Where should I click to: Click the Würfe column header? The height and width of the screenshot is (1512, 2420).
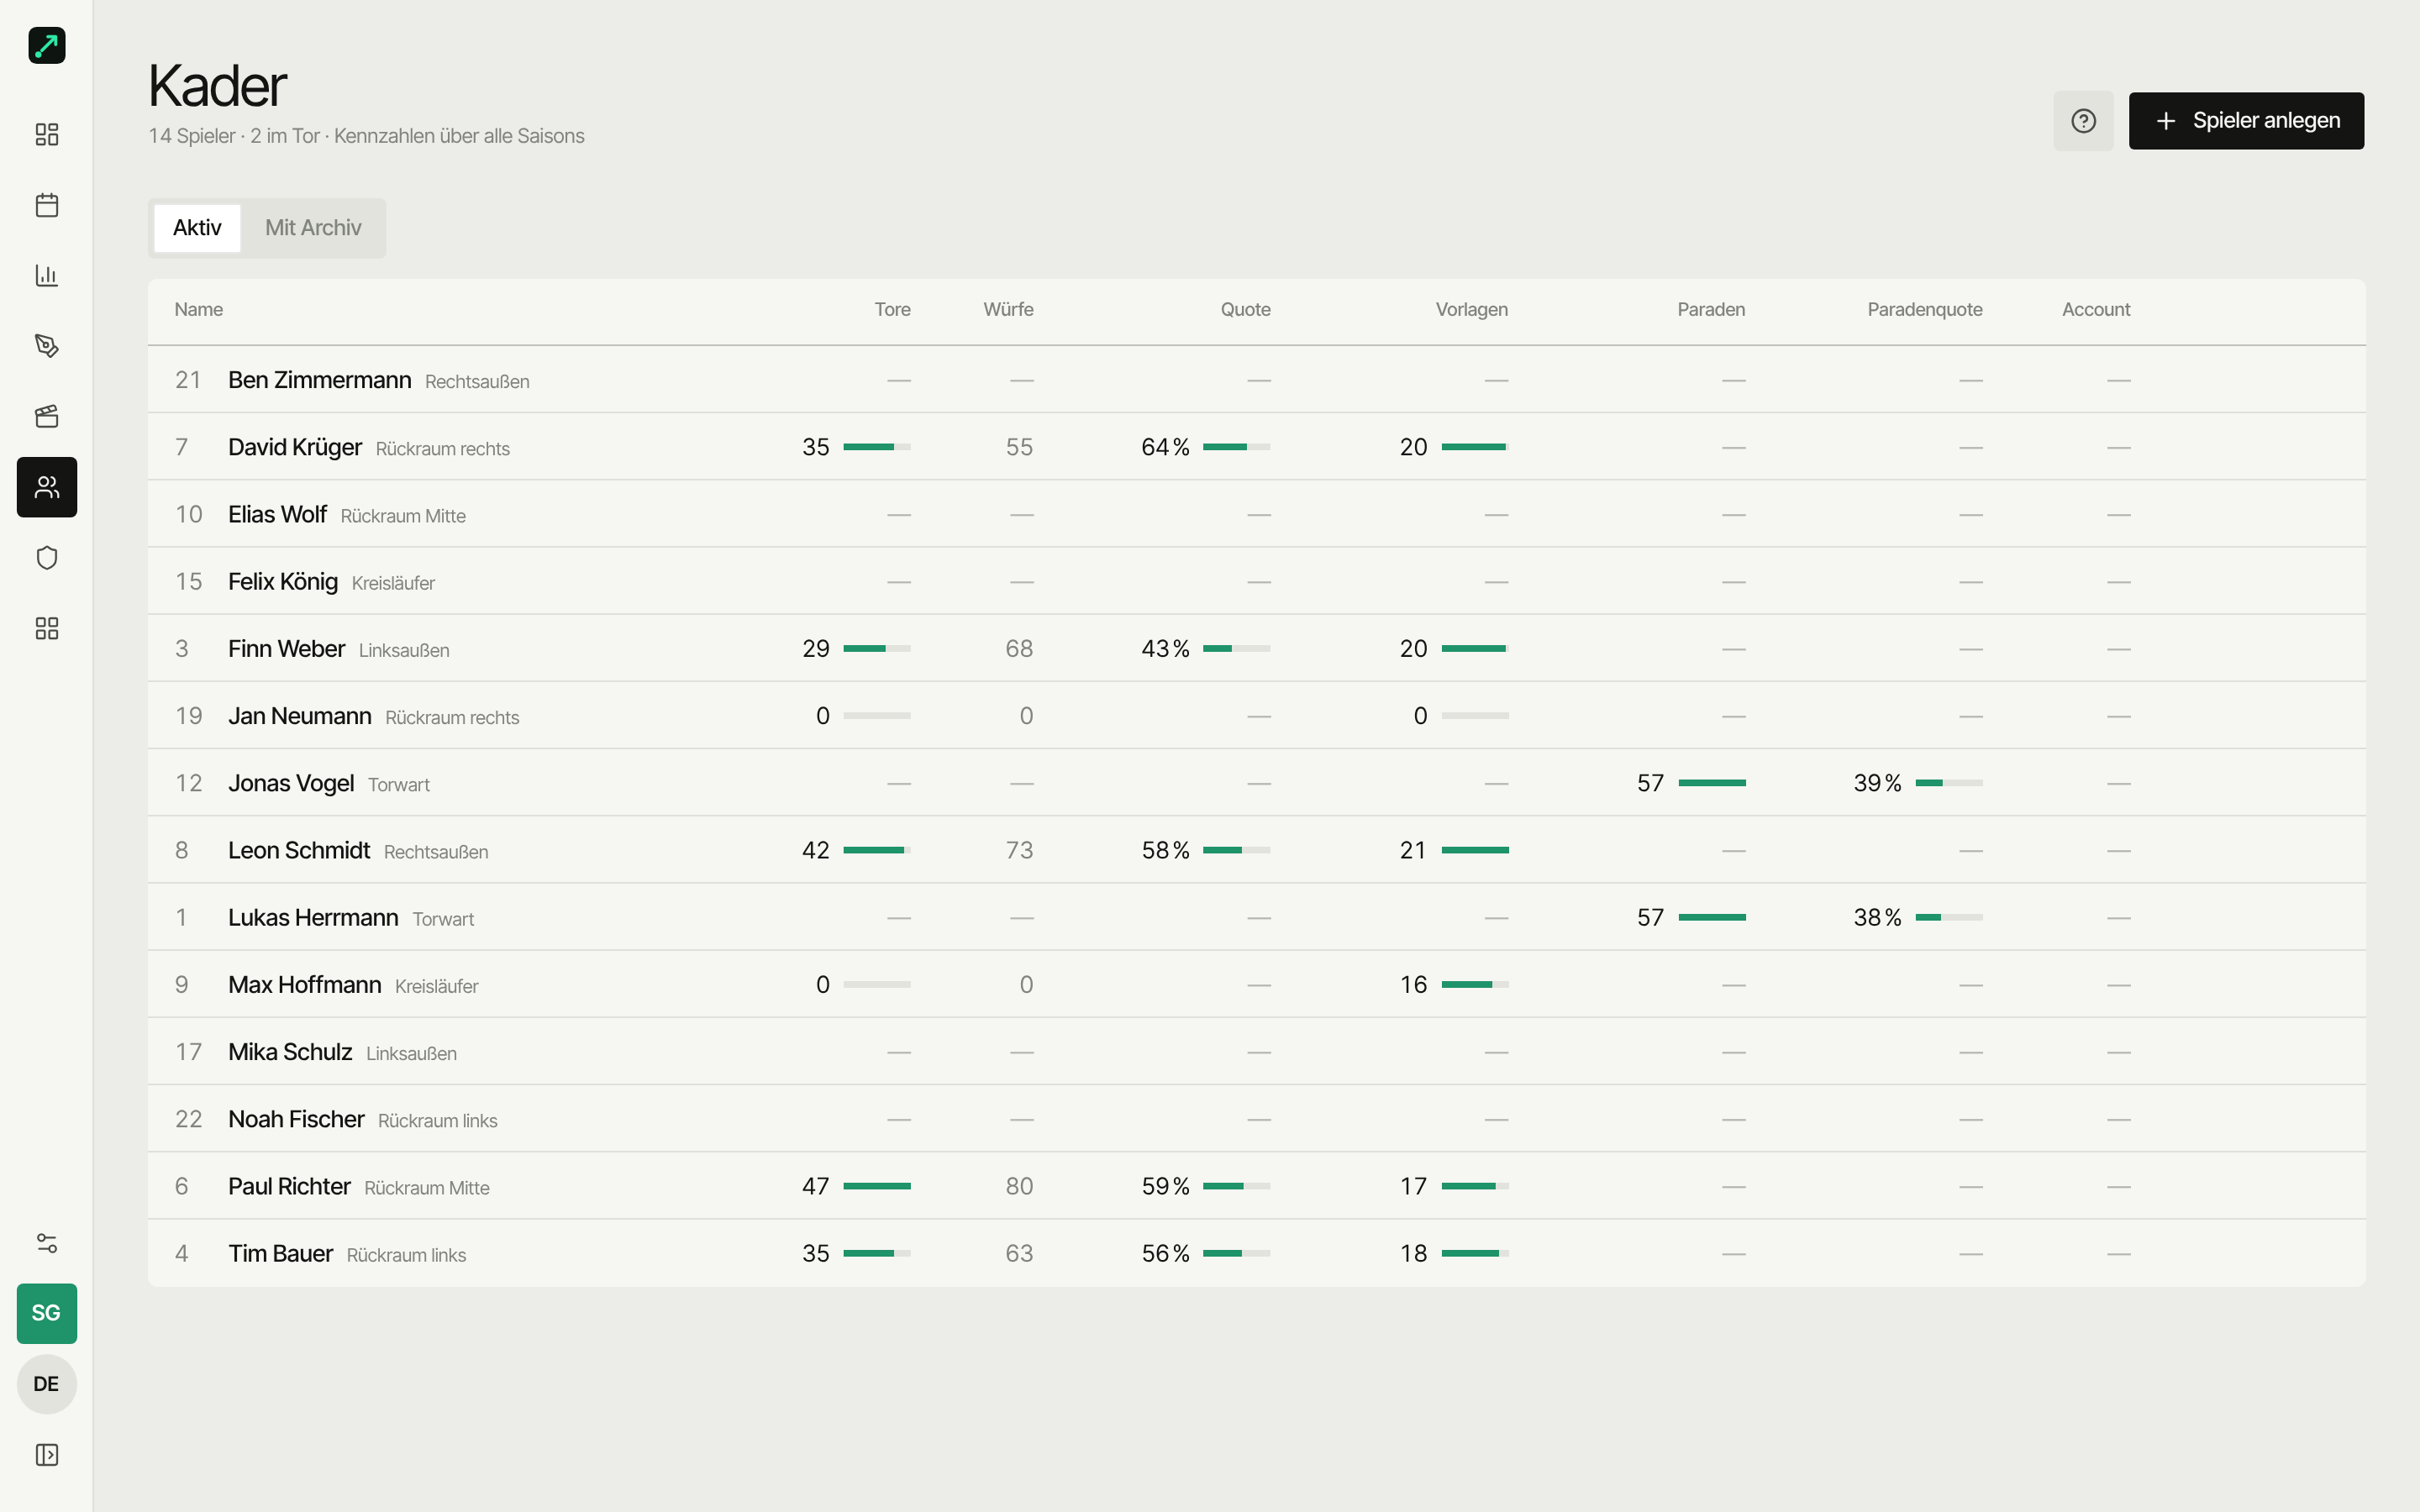tap(1008, 310)
